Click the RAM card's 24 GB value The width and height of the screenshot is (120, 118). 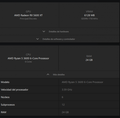pos(89,60)
